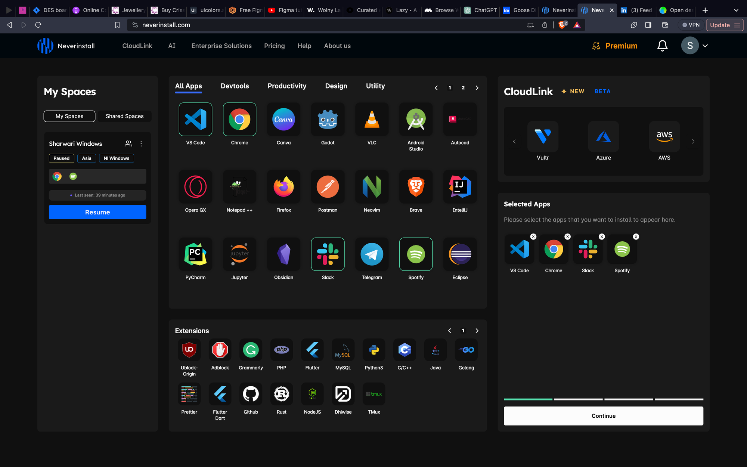This screenshot has height=467, width=747.
Task: Deselect the Slack app tile
Action: click(328, 254)
